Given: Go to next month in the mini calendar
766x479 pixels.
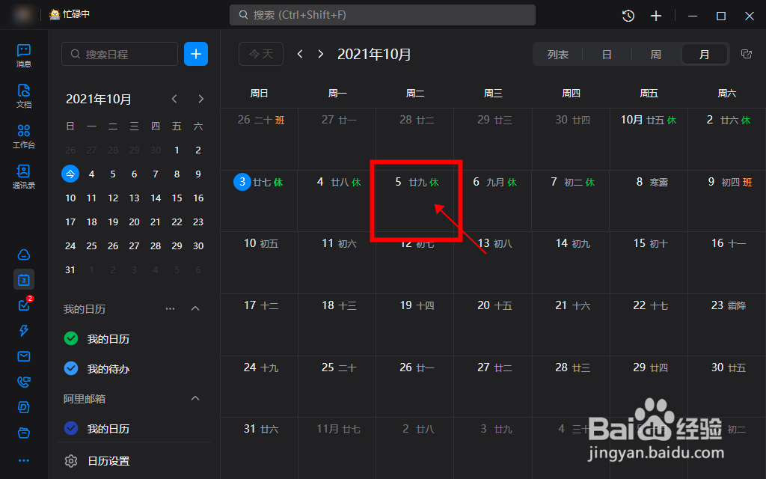Looking at the screenshot, I should pyautogui.click(x=200, y=99).
